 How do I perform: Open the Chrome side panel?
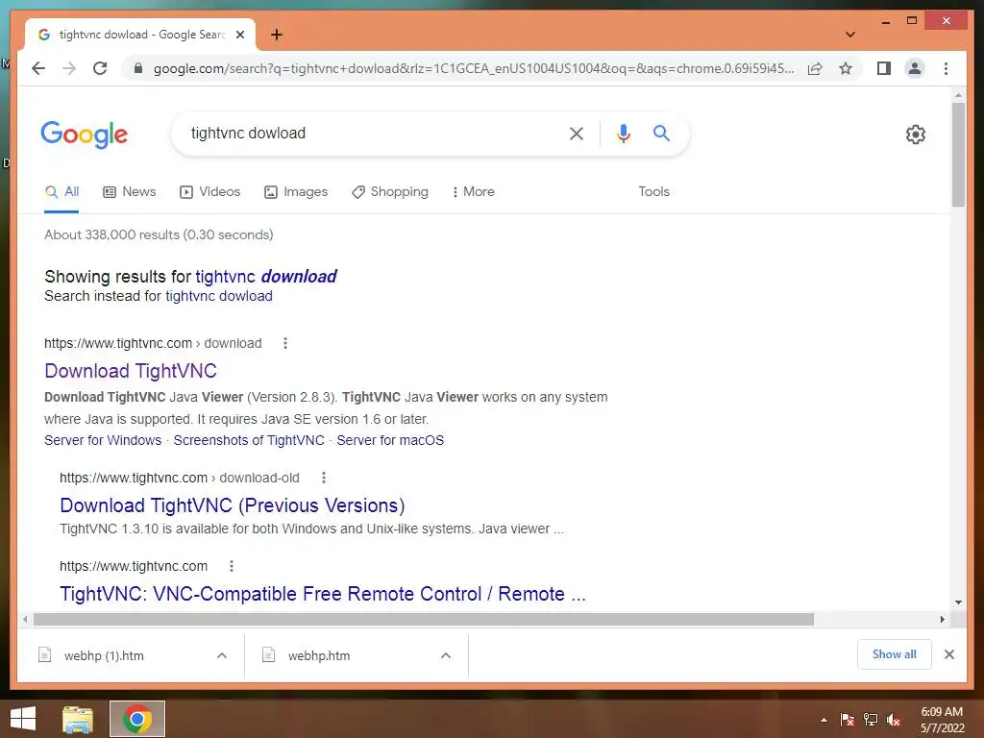coord(884,68)
